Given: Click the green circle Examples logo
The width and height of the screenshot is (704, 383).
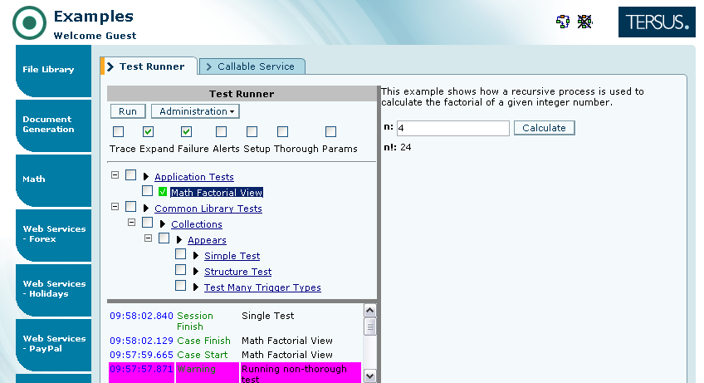Looking at the screenshot, I should click(29, 23).
